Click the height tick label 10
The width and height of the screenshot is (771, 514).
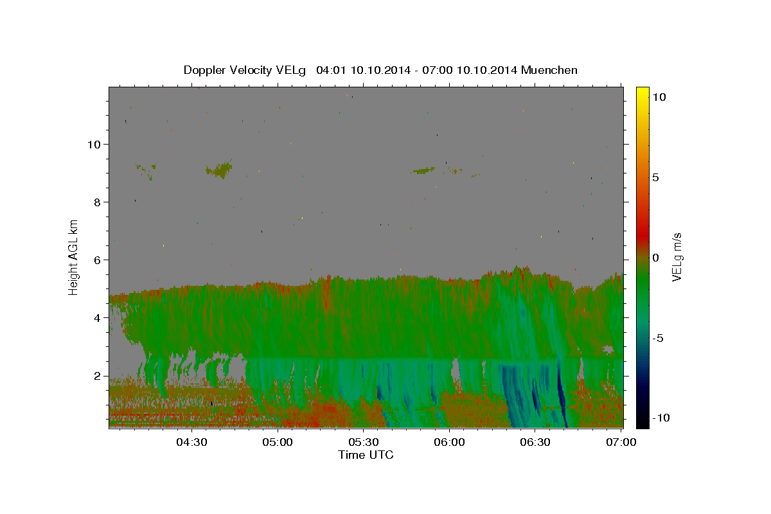tap(93, 144)
